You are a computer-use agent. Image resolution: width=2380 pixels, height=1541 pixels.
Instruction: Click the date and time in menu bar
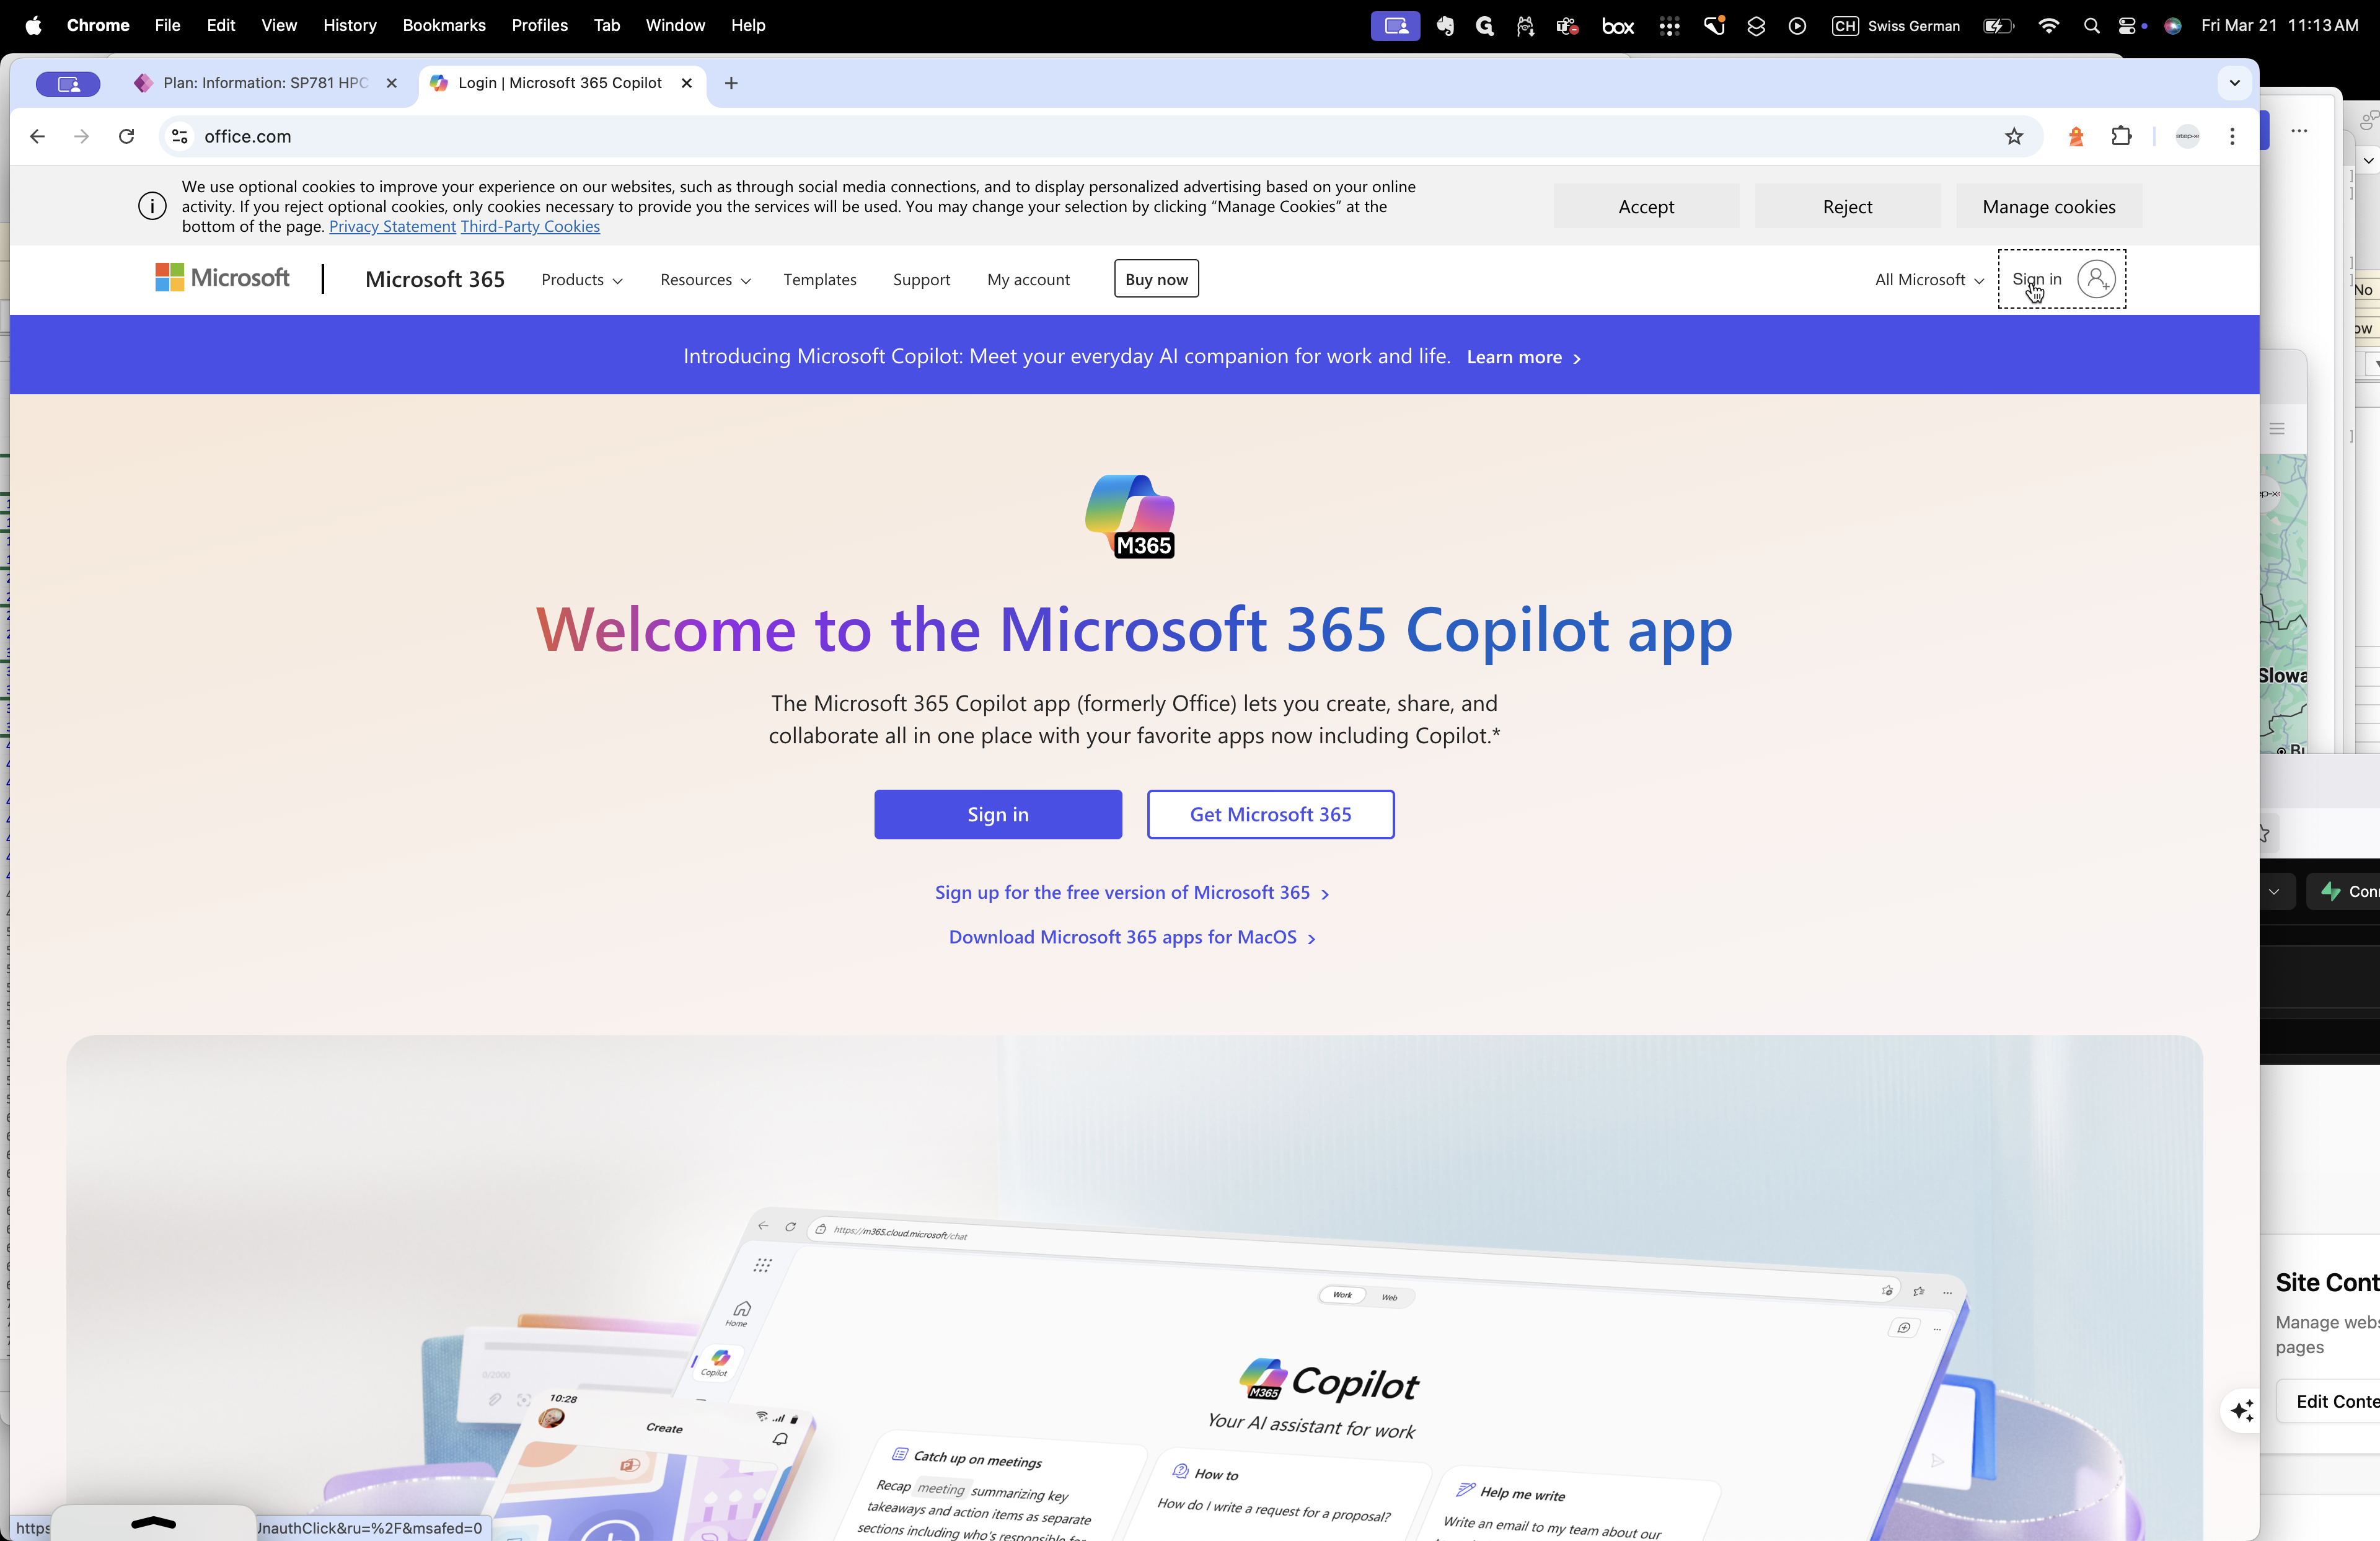(x=2279, y=26)
